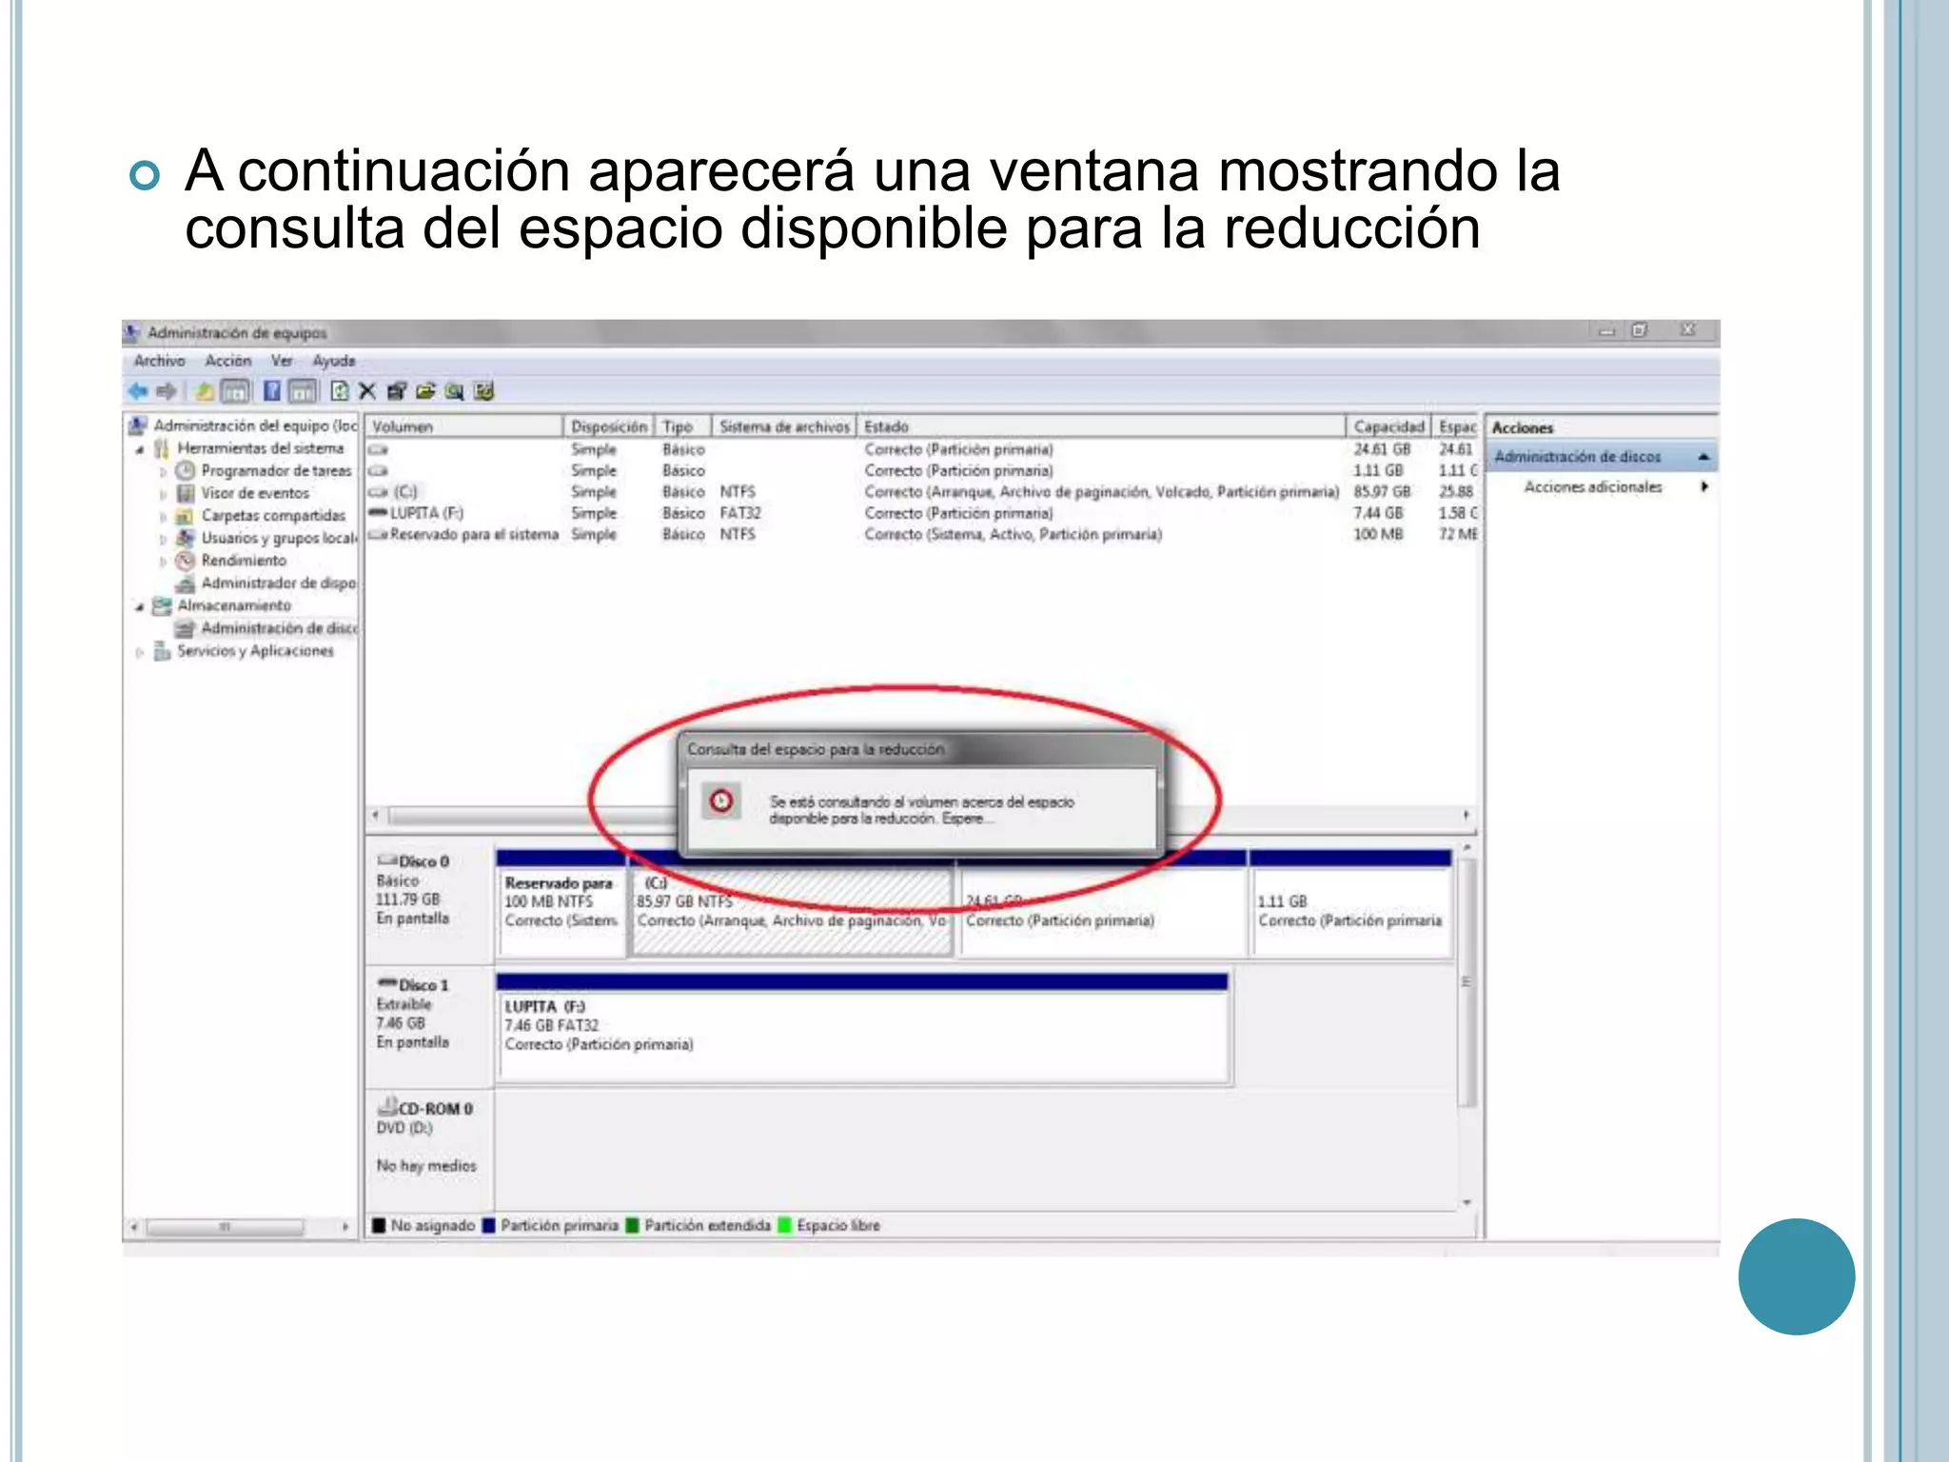Viewport: 1949px width, 1462px height.
Task: Open the Acción menu
Action: (228, 361)
